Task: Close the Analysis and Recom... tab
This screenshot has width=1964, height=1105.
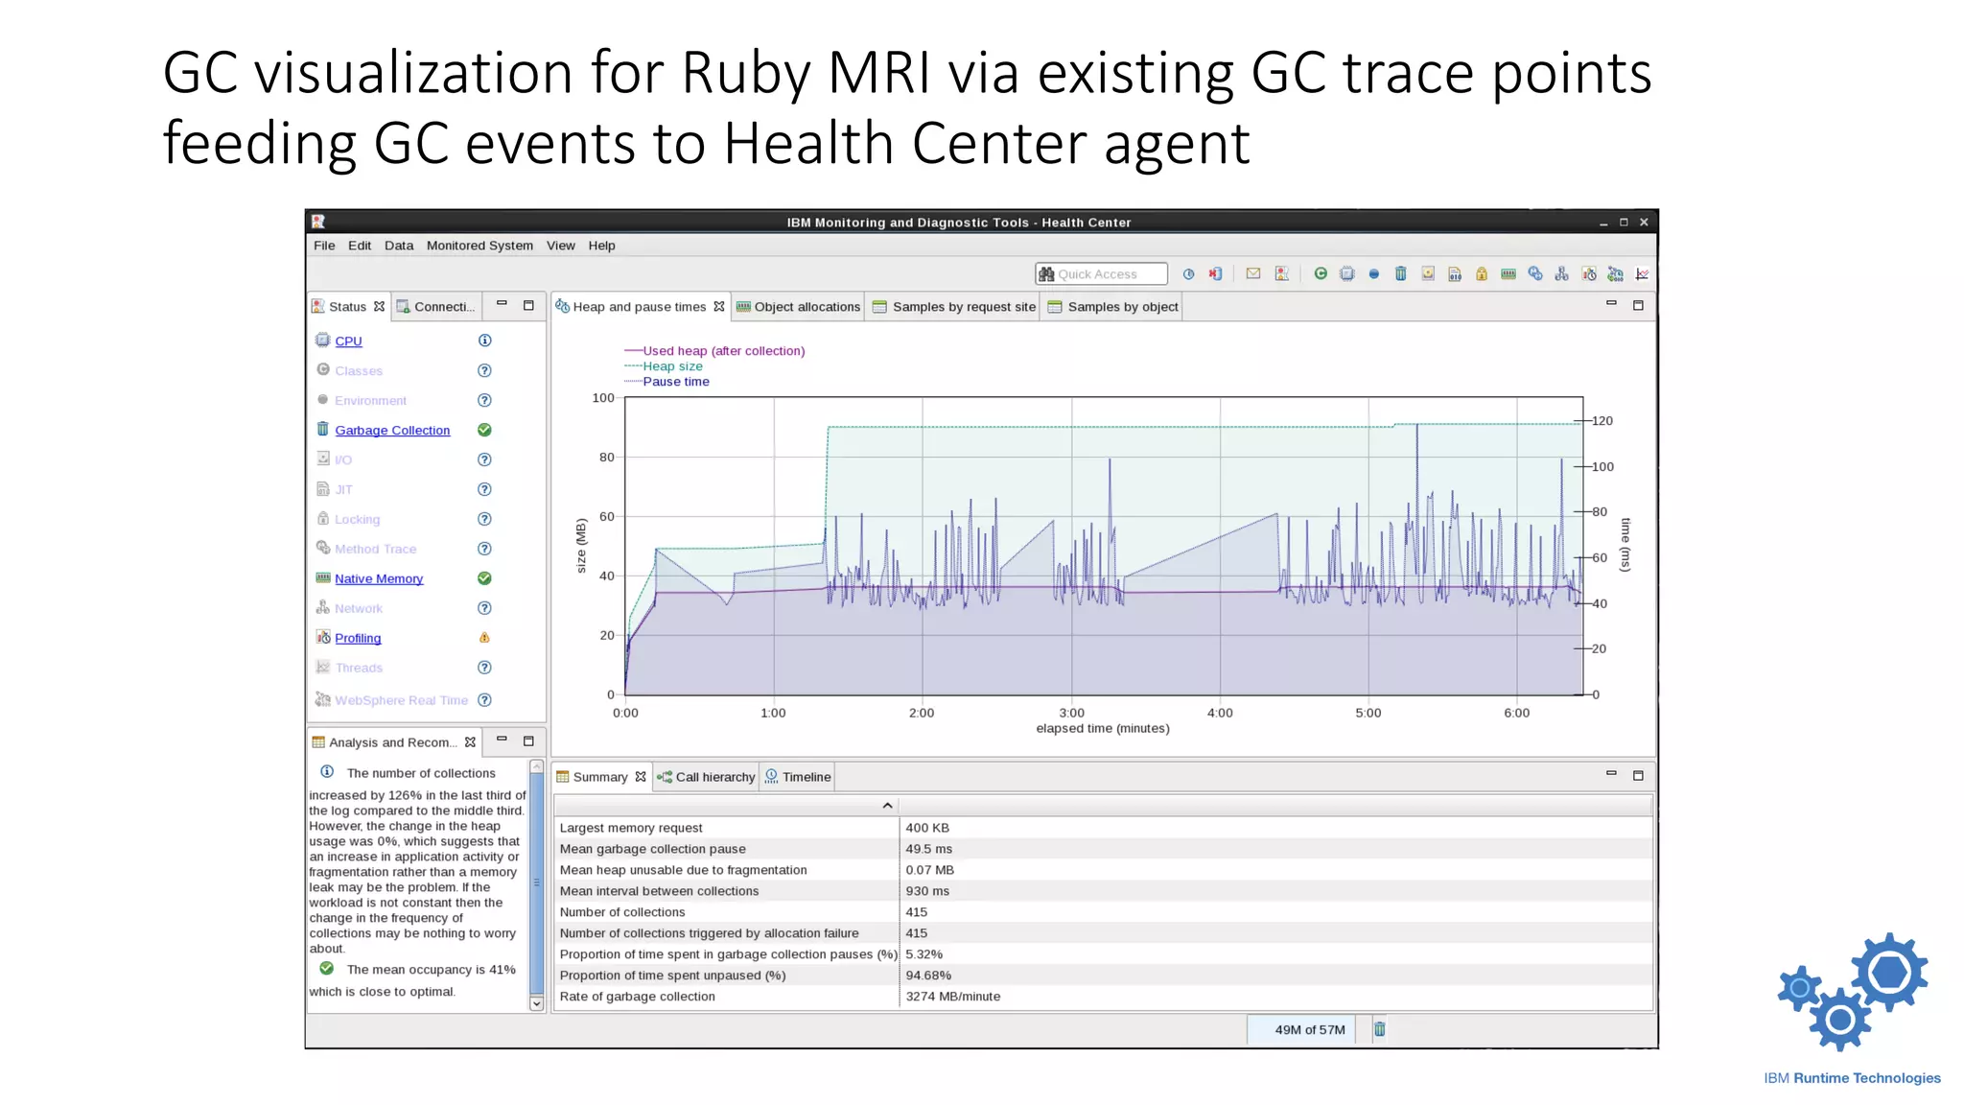Action: pyautogui.click(x=470, y=742)
